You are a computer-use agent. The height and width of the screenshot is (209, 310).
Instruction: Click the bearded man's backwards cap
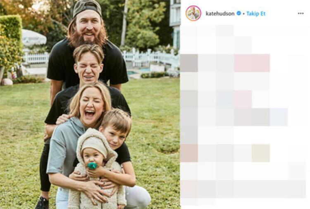[87, 8]
